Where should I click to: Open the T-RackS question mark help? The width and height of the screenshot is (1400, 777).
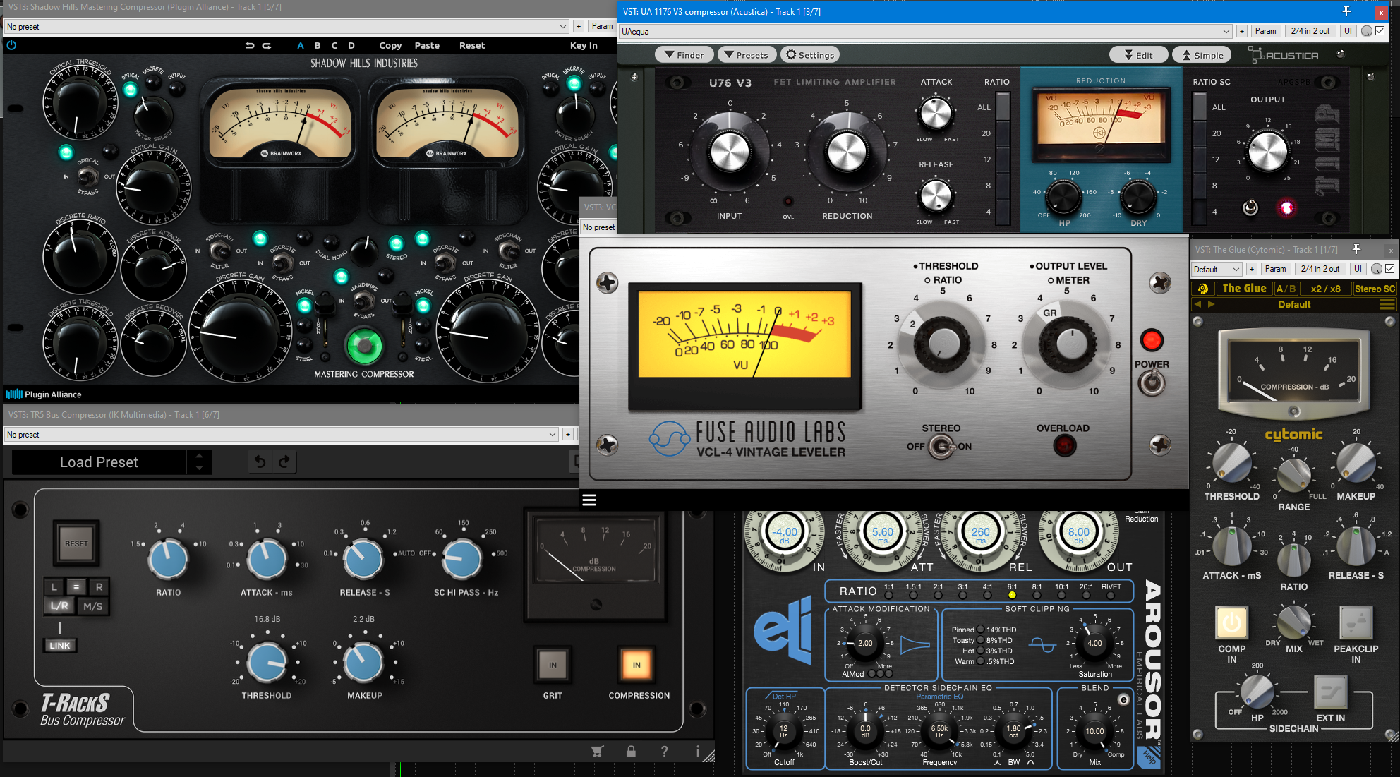point(664,752)
